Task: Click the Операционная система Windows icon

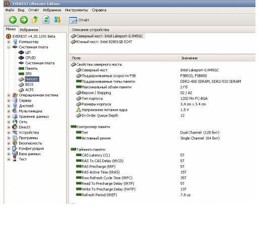Action: pos(15,95)
